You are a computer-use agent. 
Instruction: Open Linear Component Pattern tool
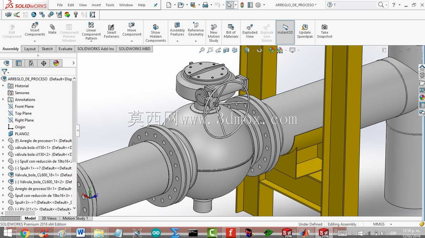91,31
